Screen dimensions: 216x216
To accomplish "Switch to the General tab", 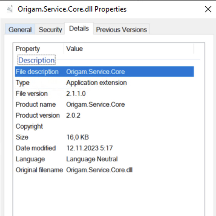I will point(20,29).
